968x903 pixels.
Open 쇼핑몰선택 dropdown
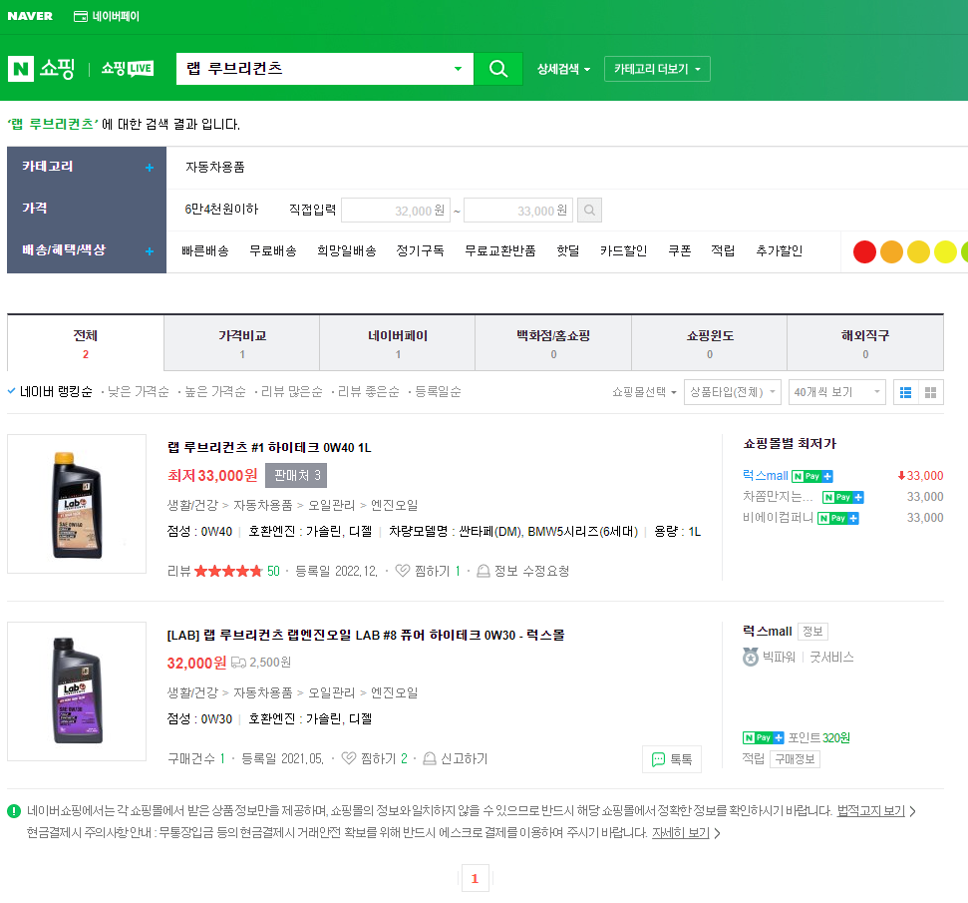point(644,392)
